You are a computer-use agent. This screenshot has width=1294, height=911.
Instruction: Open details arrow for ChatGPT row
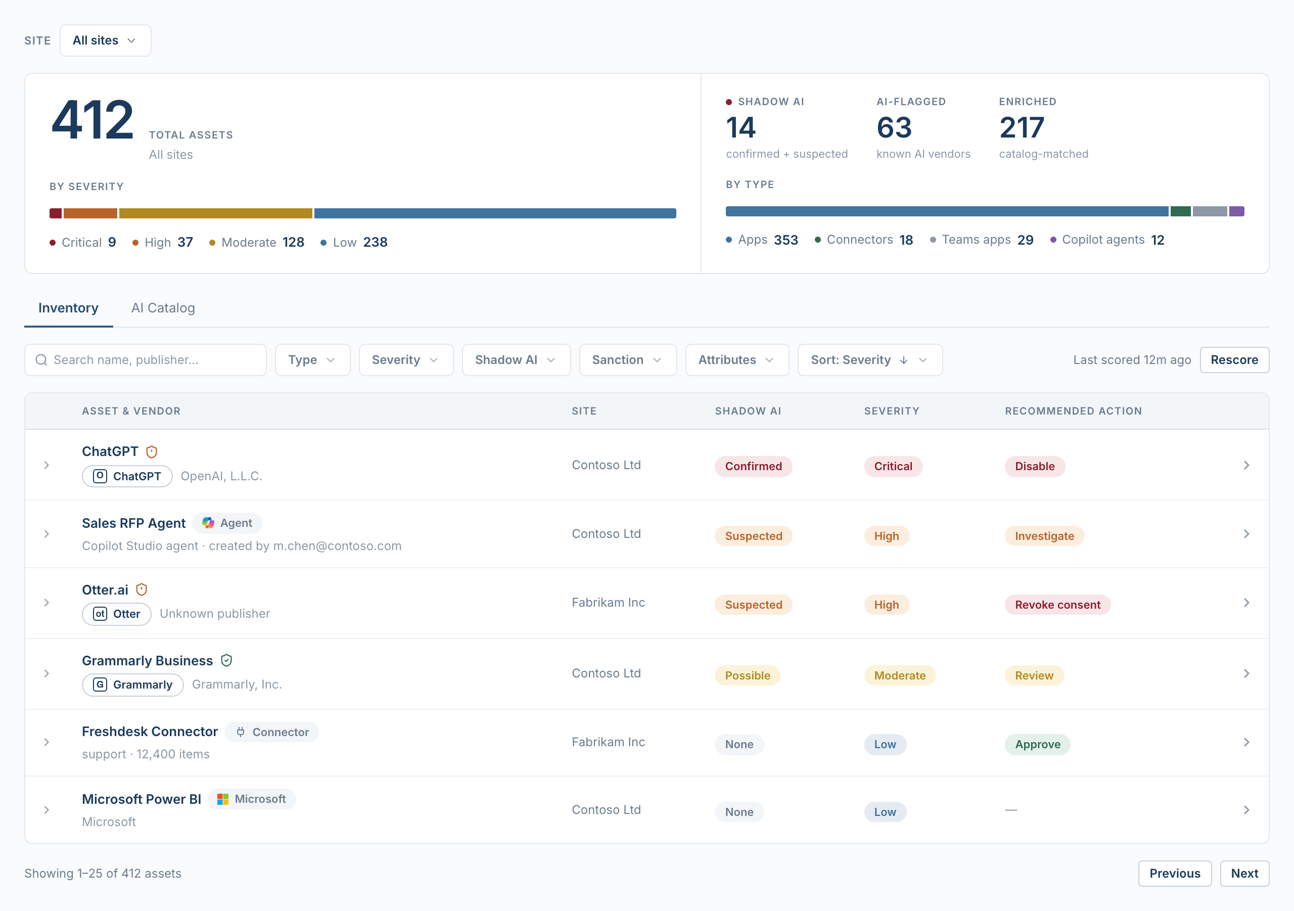click(x=1246, y=465)
